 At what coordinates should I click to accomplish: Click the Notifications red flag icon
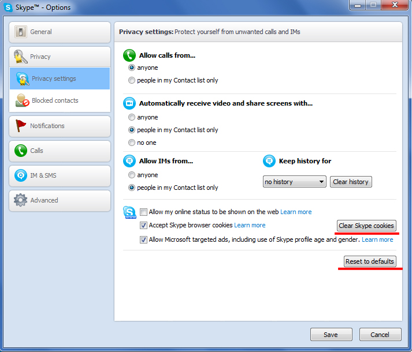pyautogui.click(x=21, y=126)
